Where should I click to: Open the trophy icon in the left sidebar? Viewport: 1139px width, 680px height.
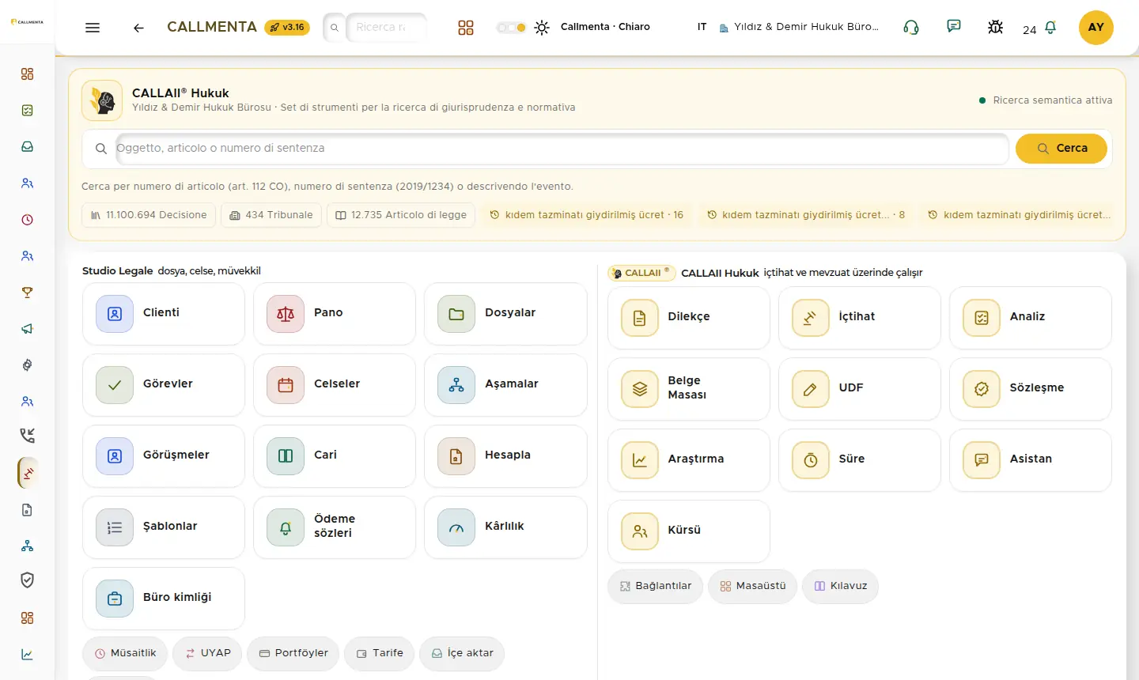point(28,293)
